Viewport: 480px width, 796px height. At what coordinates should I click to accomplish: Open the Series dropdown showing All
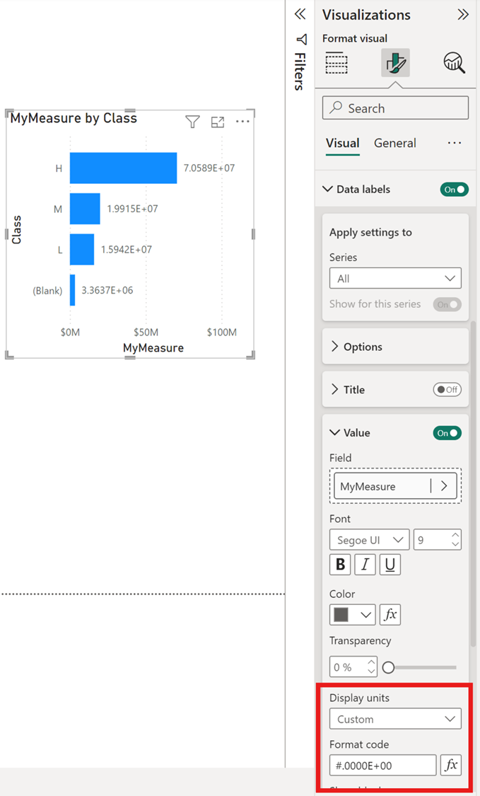click(x=395, y=278)
